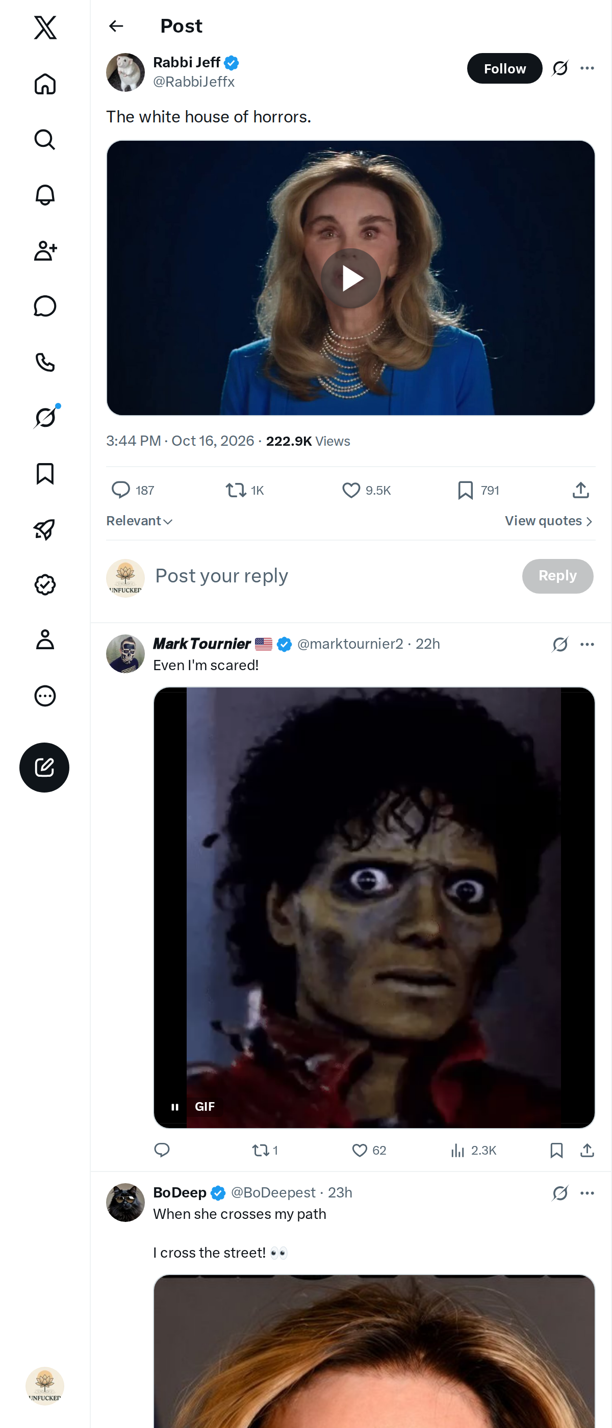Follow Rabbi Jeff

[x=504, y=68]
